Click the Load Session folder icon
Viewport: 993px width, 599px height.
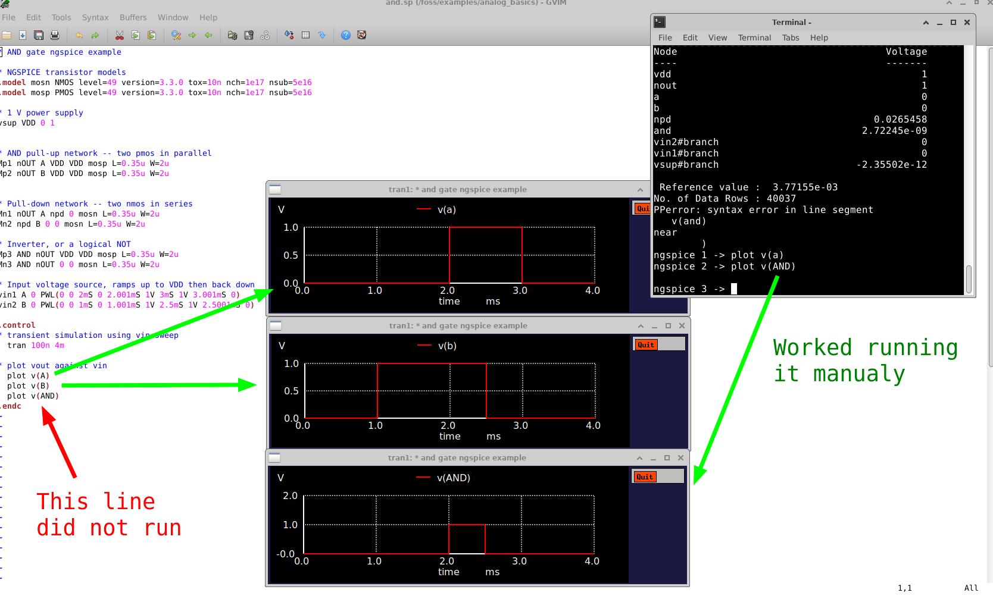pyautogui.click(x=233, y=35)
